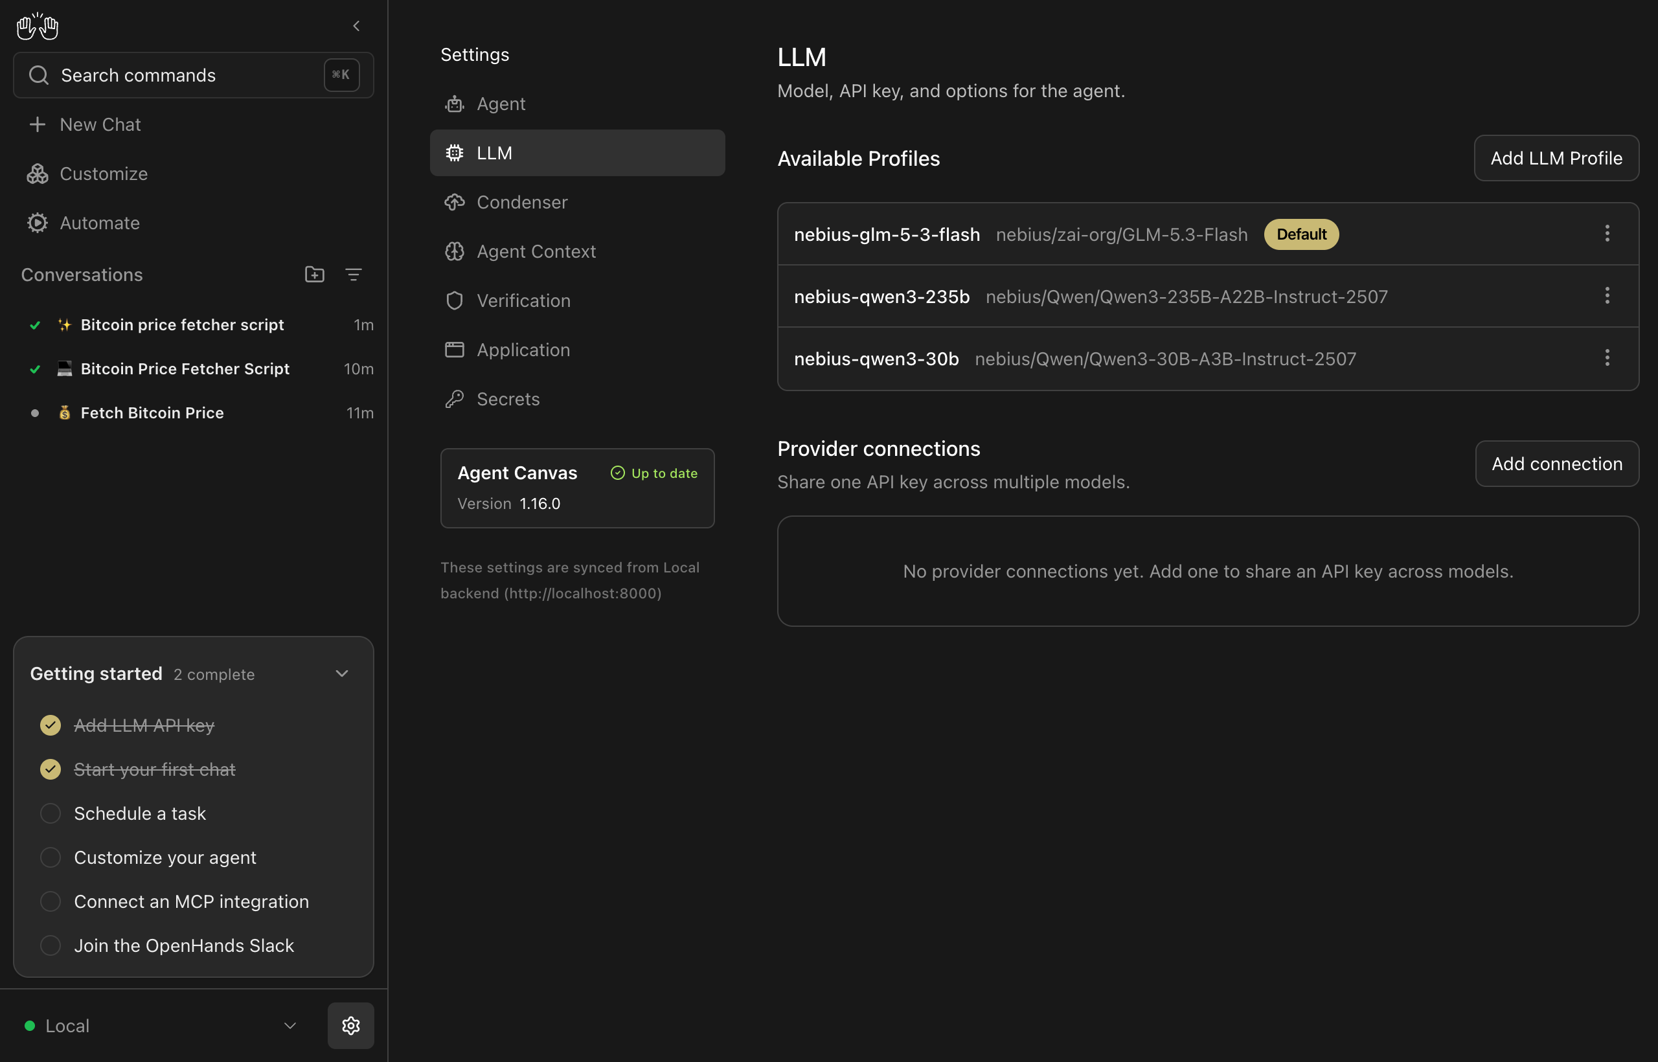This screenshot has height=1062, width=1658.
Task: Check the Connect an MCP integration circle
Action: click(51, 901)
